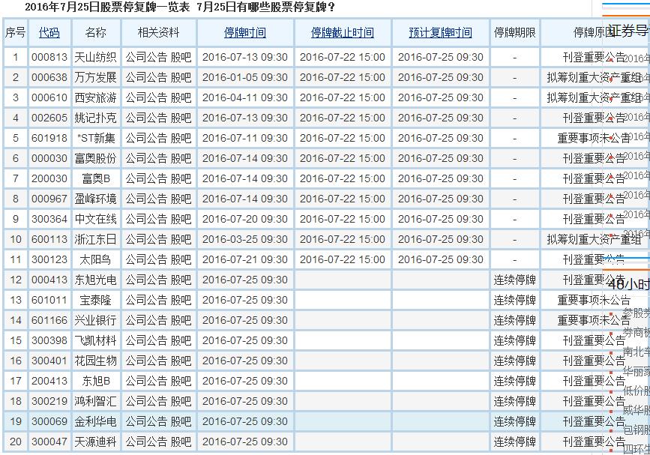Click stock code 600113 link
650x455 pixels.
[x=49, y=240]
